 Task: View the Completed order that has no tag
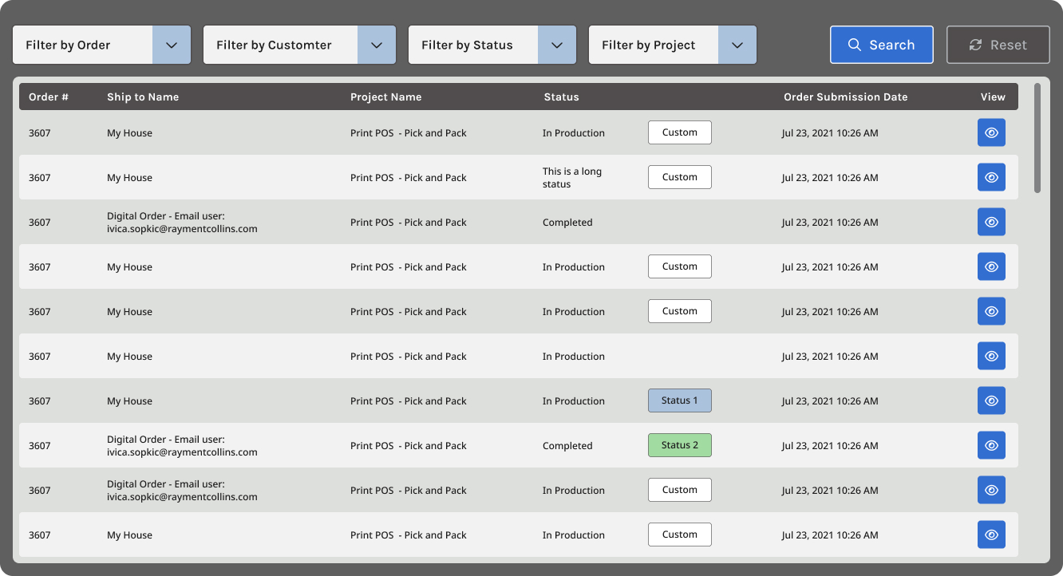991,222
